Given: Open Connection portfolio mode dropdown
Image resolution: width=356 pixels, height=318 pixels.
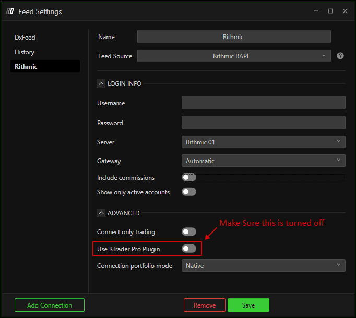Looking at the screenshot, I should (x=264, y=265).
